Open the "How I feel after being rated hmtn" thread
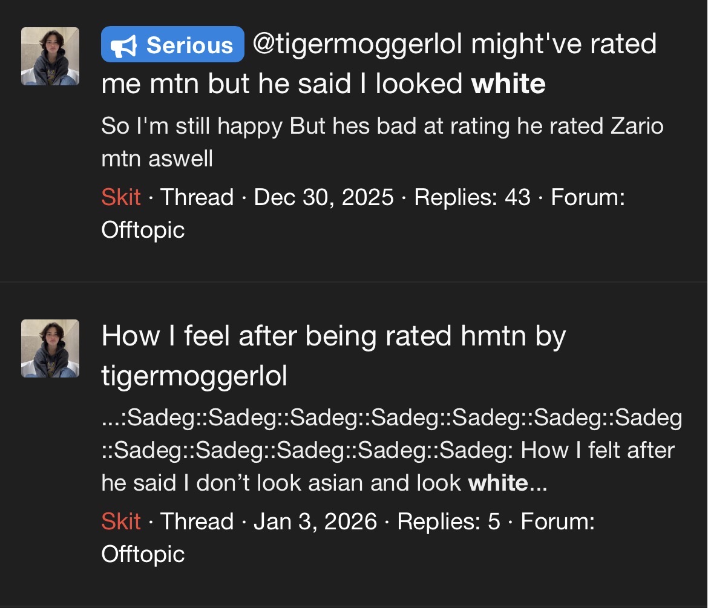The height and width of the screenshot is (608, 708). pos(333,356)
